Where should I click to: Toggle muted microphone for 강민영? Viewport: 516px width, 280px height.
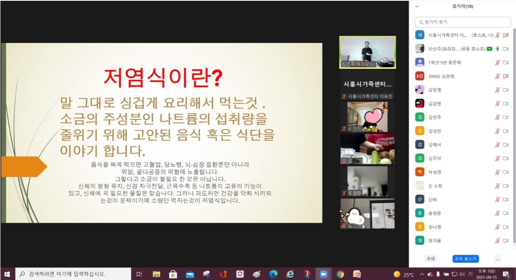click(x=497, y=90)
